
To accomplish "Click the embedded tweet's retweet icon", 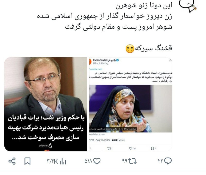I will coord(109,148).
